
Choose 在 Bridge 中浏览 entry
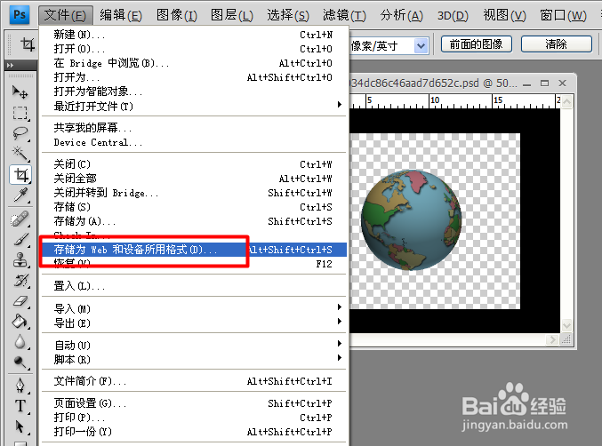click(194, 63)
